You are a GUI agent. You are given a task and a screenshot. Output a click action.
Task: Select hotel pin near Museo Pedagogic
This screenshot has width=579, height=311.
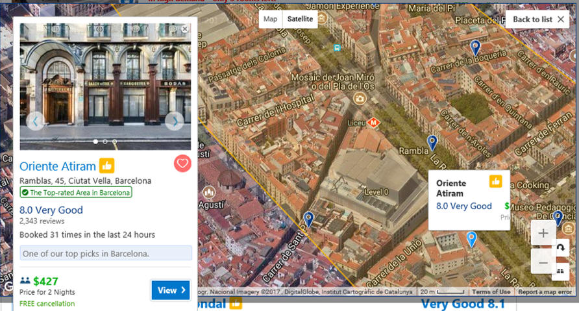point(558,218)
